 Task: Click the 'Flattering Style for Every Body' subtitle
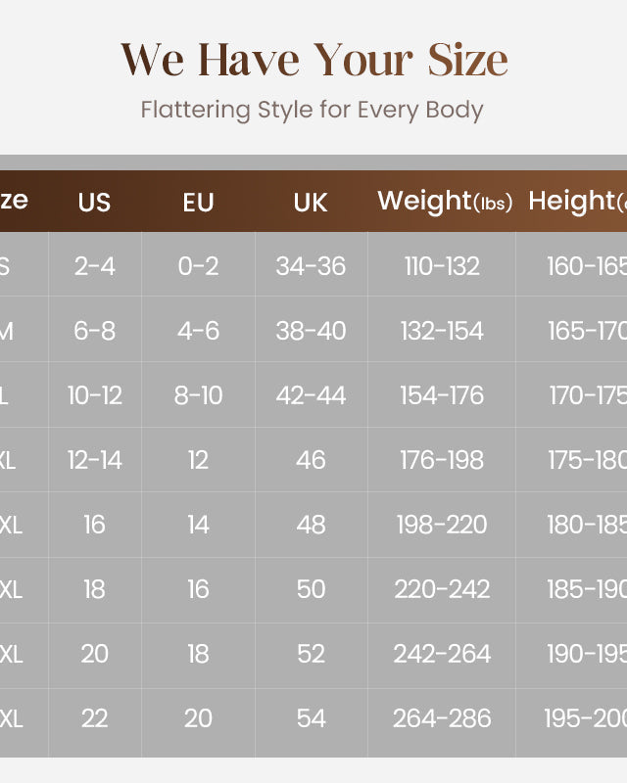(312, 109)
